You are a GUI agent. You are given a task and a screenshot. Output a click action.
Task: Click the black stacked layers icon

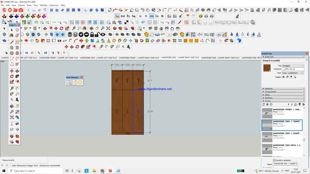click(70, 34)
